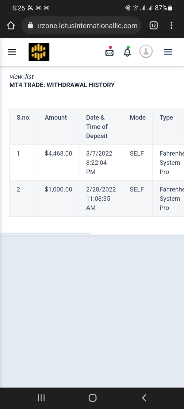Open the right-side hamburger menu
The width and height of the screenshot is (184, 409).
click(168, 52)
